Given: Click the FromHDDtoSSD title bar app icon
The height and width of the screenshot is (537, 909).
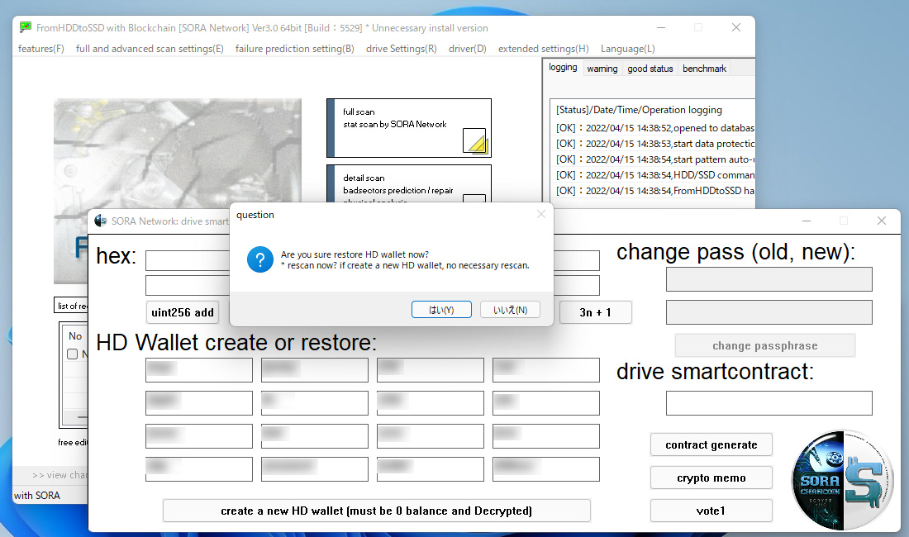Looking at the screenshot, I should click(x=26, y=27).
